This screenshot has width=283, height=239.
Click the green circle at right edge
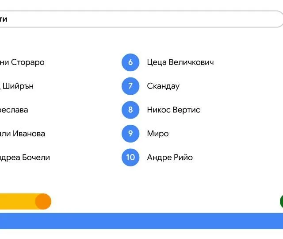[281, 201]
